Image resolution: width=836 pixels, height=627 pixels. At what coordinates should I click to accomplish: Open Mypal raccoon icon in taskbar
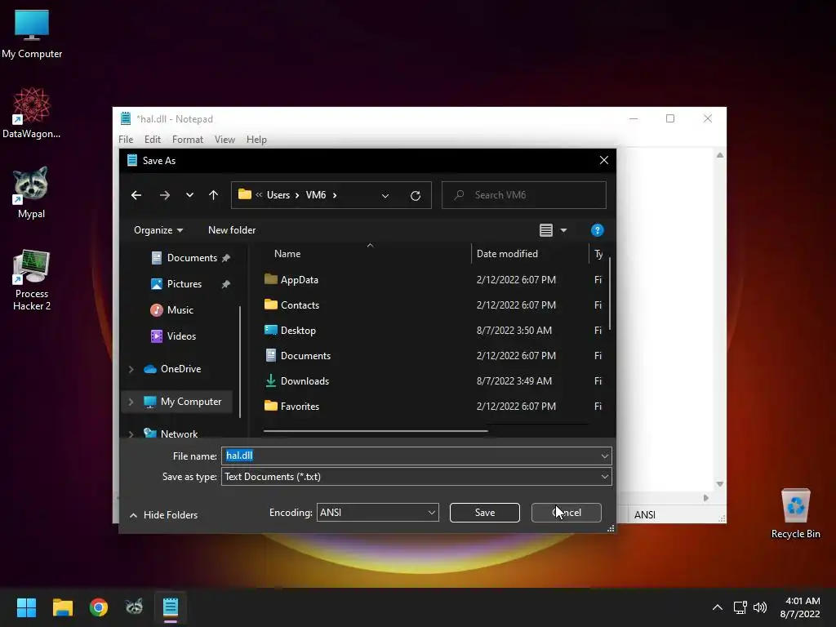point(135,607)
